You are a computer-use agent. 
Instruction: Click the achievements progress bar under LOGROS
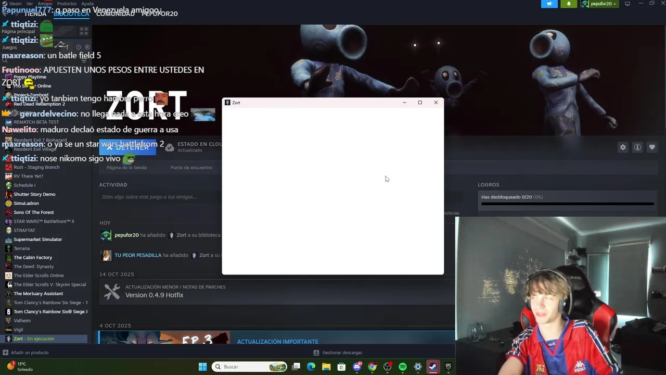(568, 204)
